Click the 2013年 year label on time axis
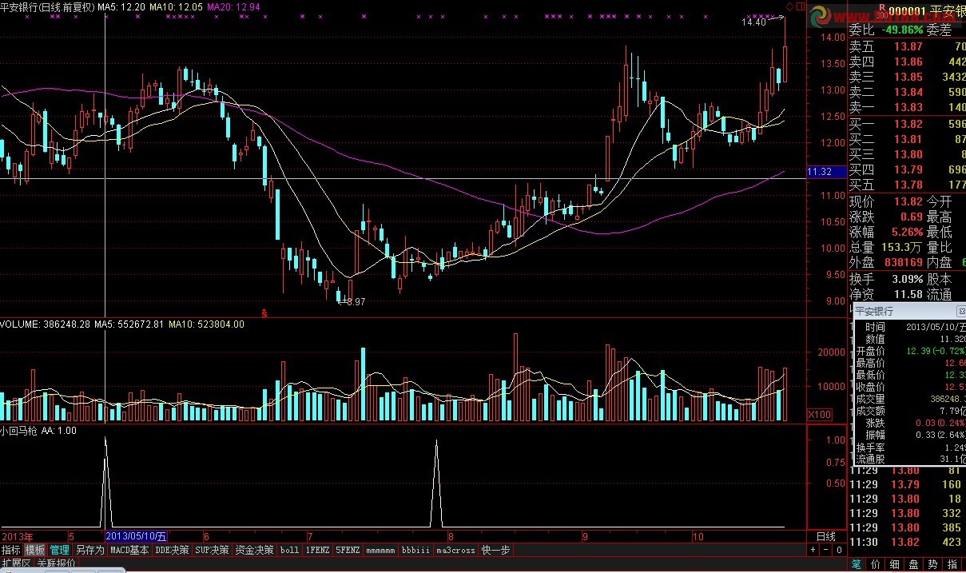 click(x=17, y=536)
